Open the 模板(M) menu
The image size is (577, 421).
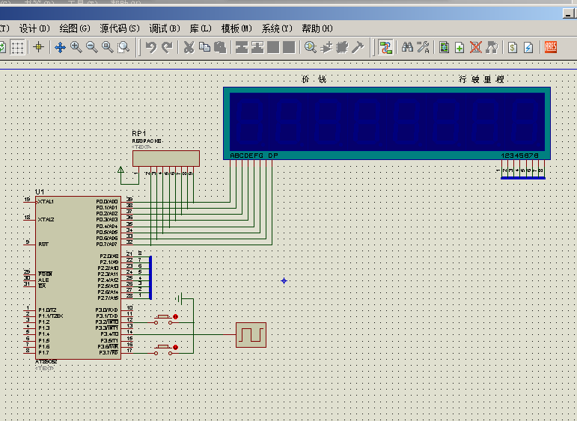coord(236,28)
